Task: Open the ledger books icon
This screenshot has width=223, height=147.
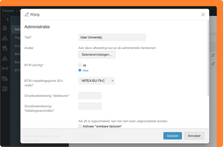Action: pyautogui.click(x=5, y=89)
